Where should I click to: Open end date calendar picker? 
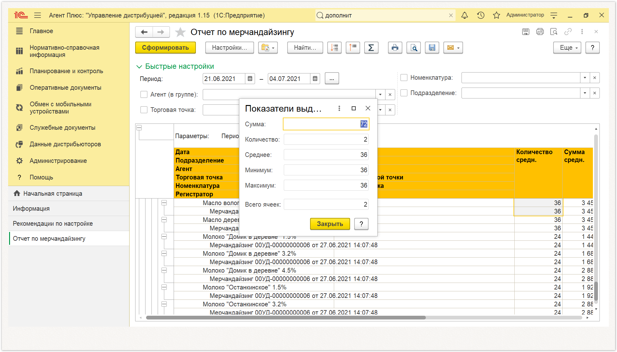tap(315, 79)
